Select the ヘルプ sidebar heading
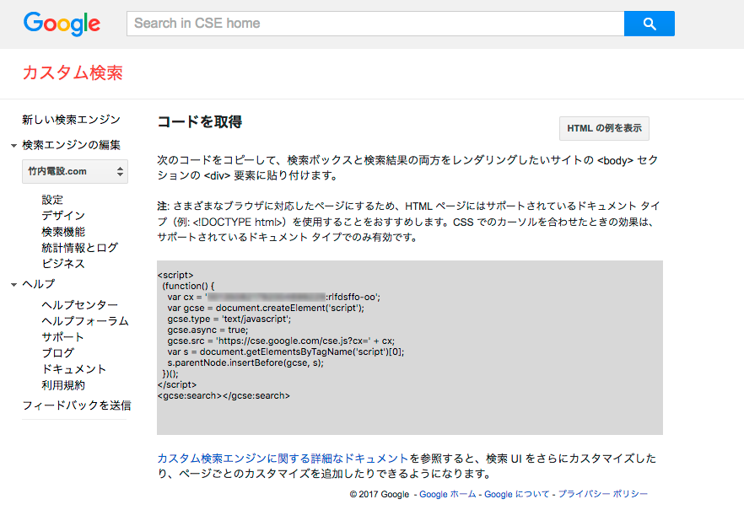The height and width of the screenshot is (526, 744). click(x=39, y=284)
